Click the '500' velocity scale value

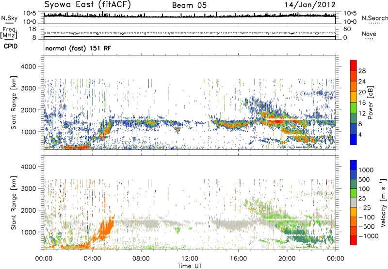(364, 179)
